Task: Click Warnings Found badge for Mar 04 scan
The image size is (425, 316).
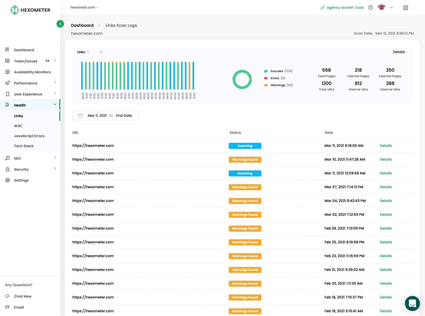Action: (x=245, y=201)
